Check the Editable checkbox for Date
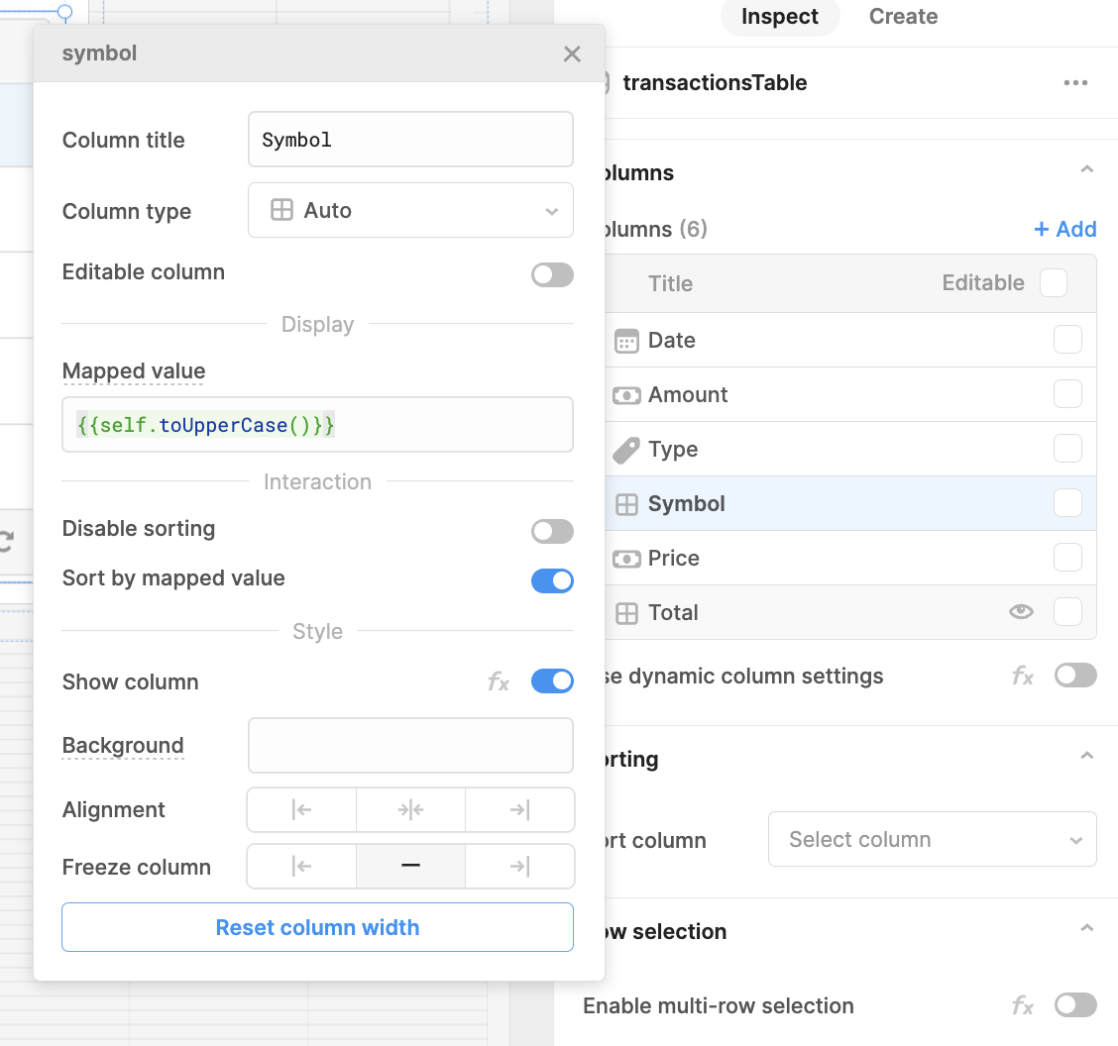The width and height of the screenshot is (1118, 1046). click(1067, 341)
